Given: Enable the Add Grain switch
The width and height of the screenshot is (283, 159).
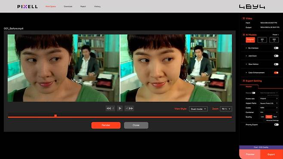Looking at the screenshot, I should tap(276, 56).
